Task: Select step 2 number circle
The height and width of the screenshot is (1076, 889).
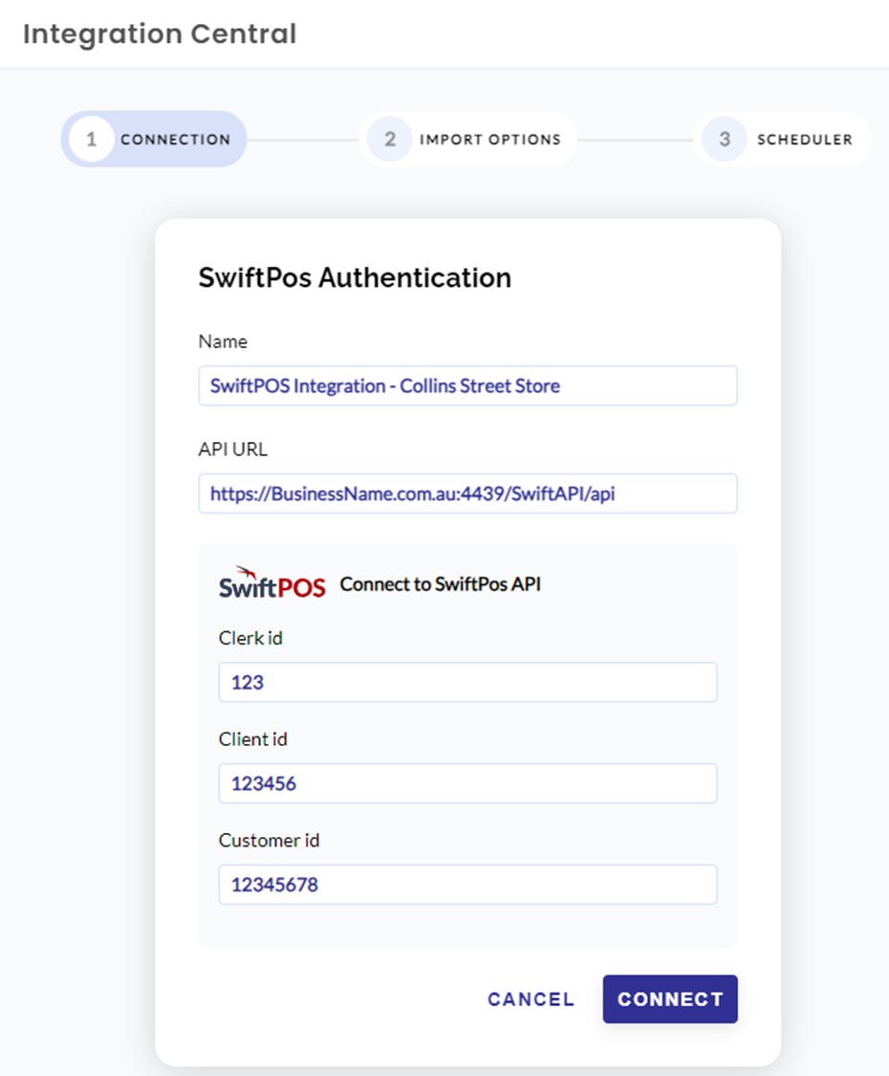Action: point(390,140)
